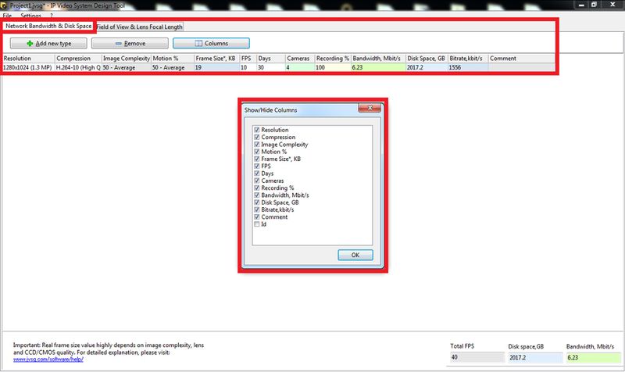Toggle the Frame Size, KB checkbox

[x=257, y=159]
